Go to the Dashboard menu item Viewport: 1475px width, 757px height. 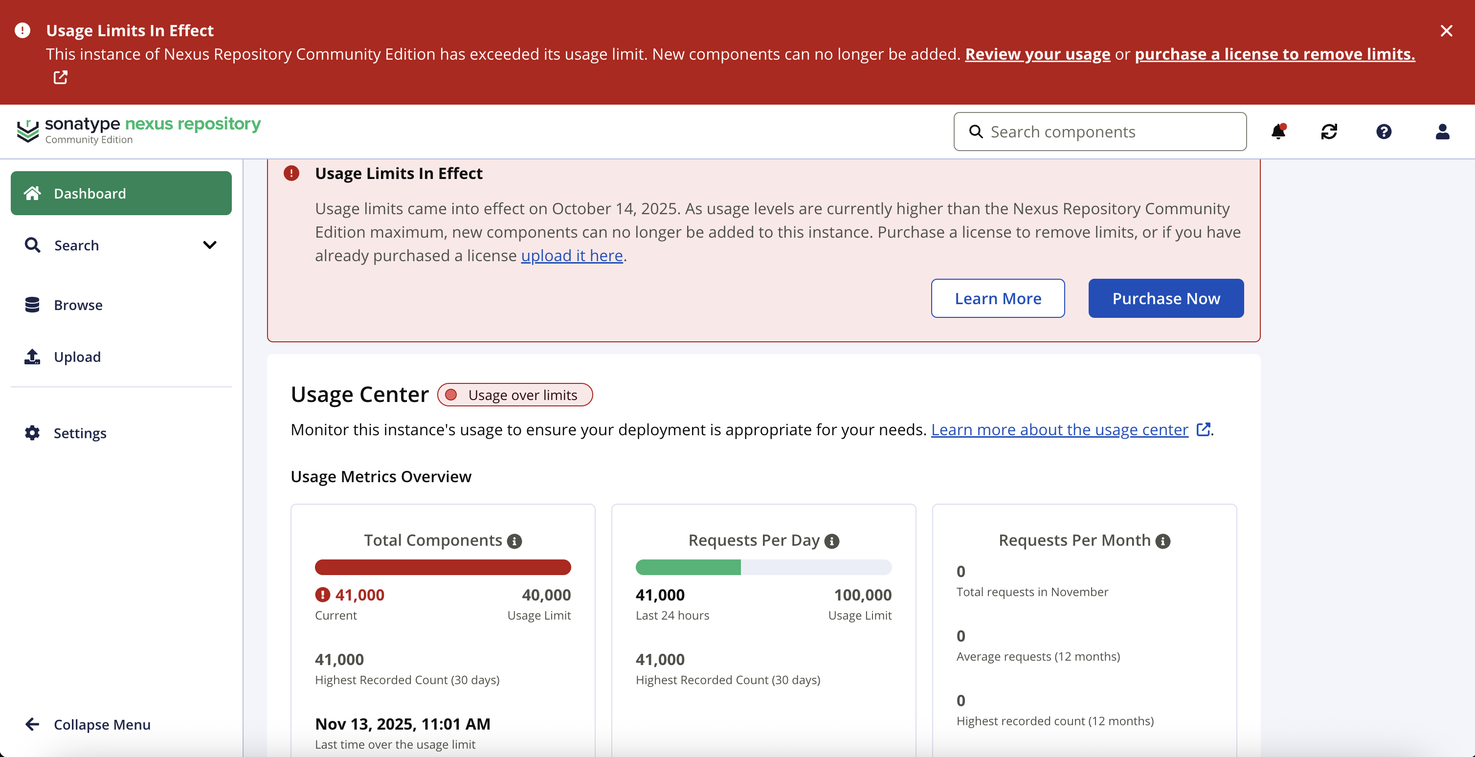pos(121,194)
